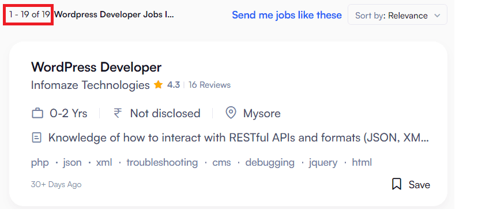Click Send me jobs like these
Viewport: 482px width, 220px height.
click(x=287, y=15)
